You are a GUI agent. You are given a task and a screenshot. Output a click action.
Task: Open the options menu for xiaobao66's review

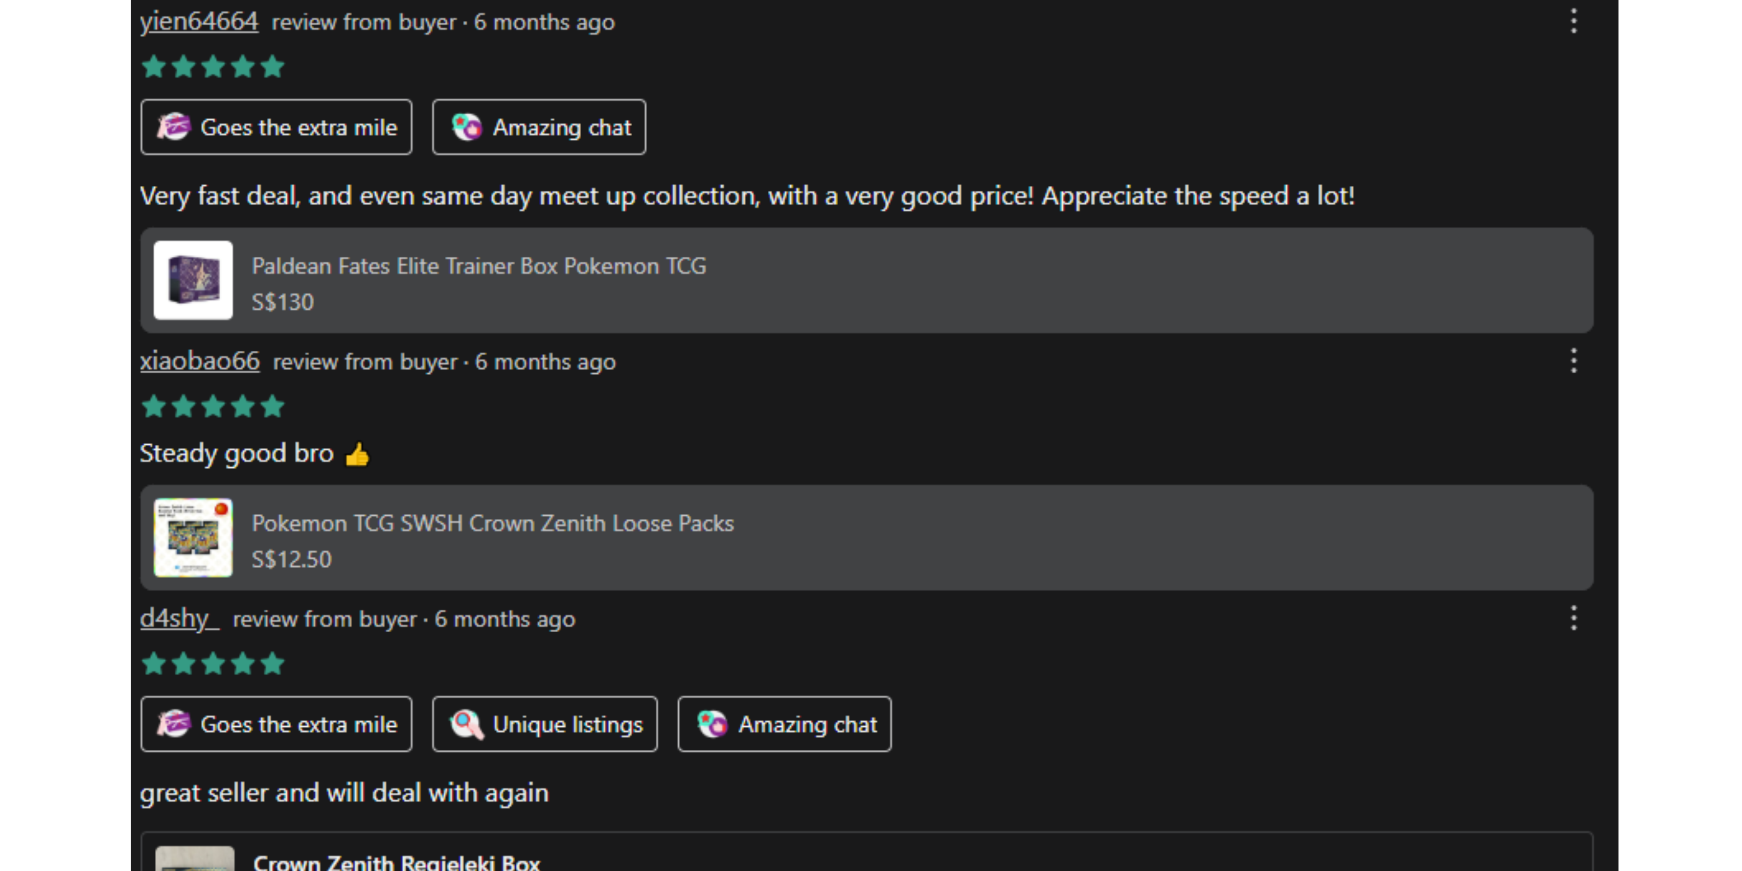1574,361
